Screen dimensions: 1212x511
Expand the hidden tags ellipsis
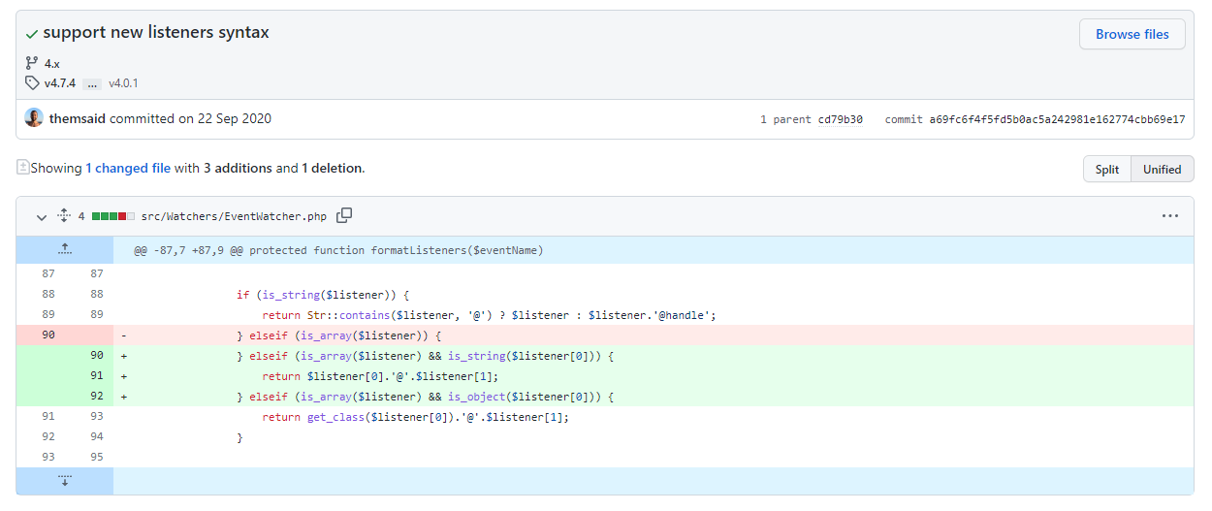click(x=92, y=83)
